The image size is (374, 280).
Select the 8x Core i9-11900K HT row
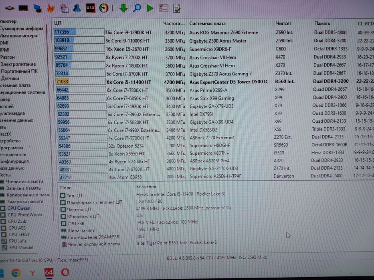[x=214, y=40]
